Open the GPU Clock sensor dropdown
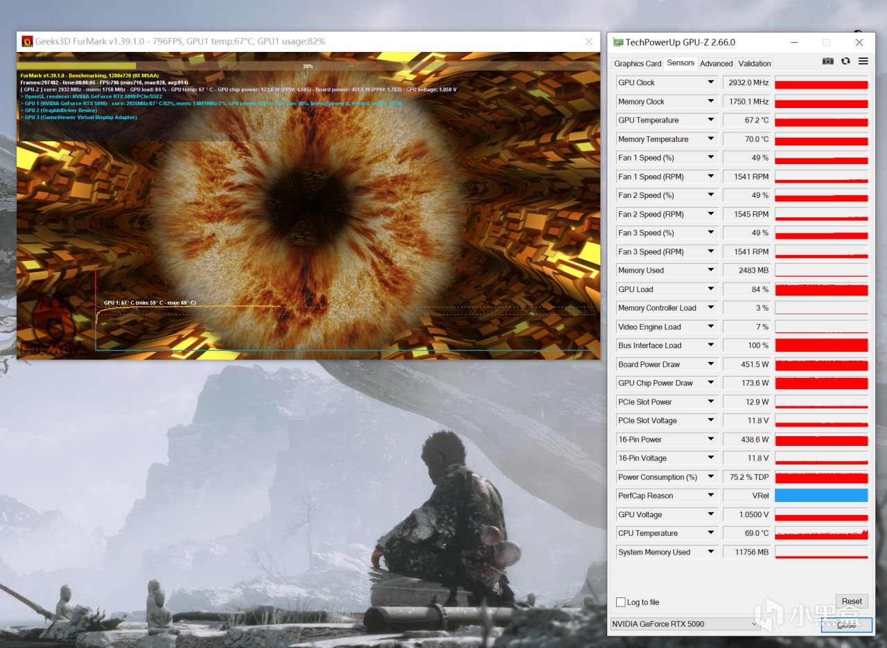Screen dimensions: 887x648 pos(710,82)
